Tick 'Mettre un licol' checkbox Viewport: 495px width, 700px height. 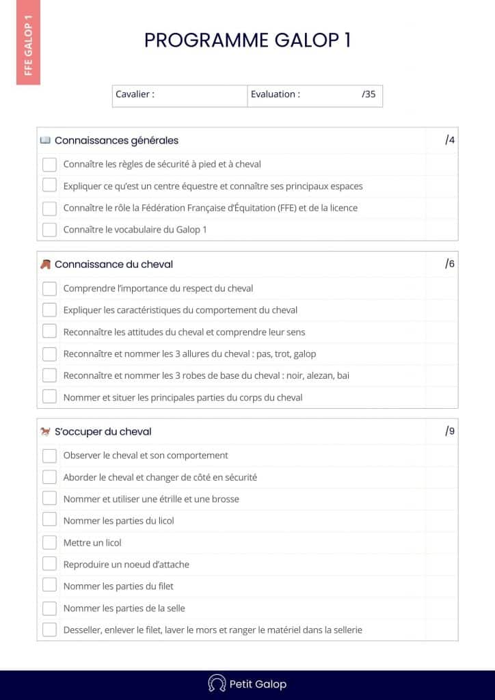[x=49, y=543]
